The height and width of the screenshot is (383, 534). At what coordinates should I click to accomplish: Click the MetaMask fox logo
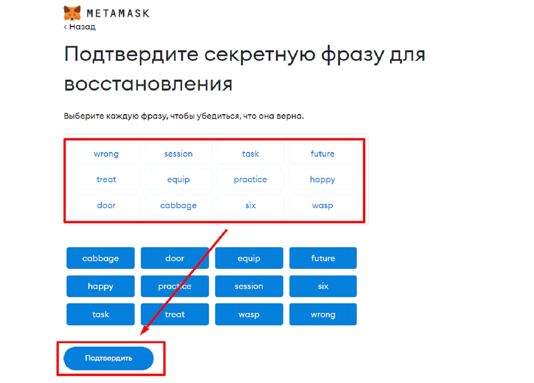click(x=72, y=13)
